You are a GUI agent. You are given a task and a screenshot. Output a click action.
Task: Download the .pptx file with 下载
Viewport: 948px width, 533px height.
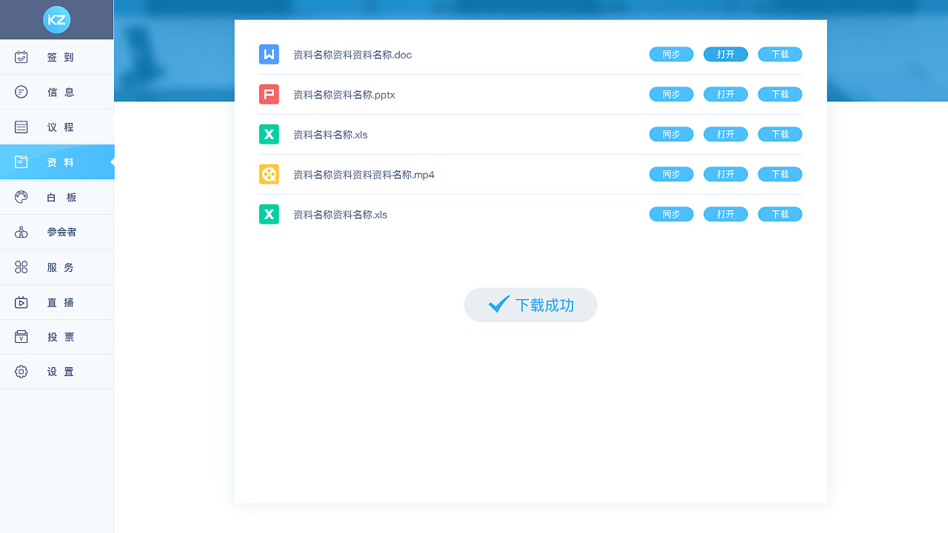(780, 95)
